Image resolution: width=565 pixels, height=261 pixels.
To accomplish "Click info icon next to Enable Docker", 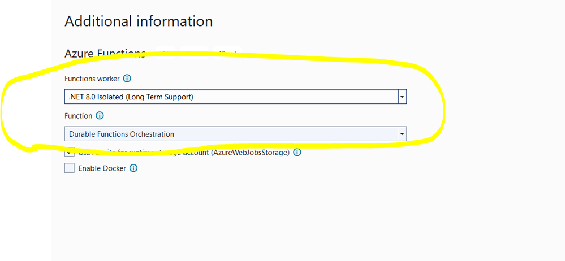I will [x=134, y=168].
